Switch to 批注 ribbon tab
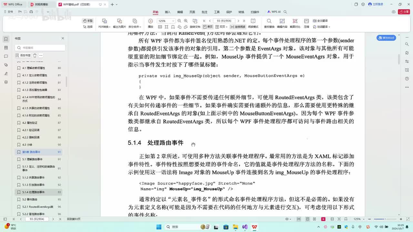Screen dimensions: 413x232 (x=205, y=12)
